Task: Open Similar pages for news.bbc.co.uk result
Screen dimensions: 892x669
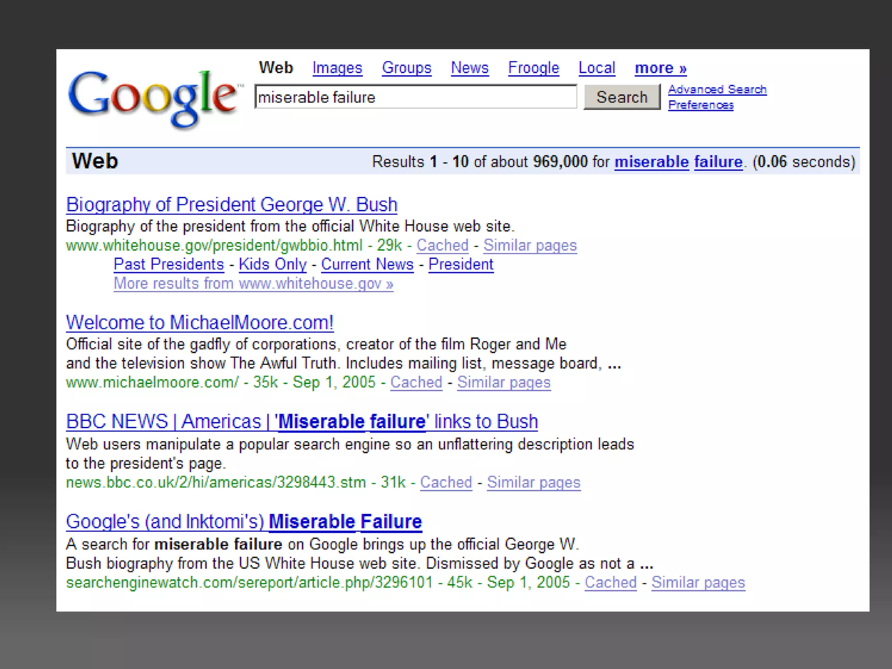Action: pos(534,482)
